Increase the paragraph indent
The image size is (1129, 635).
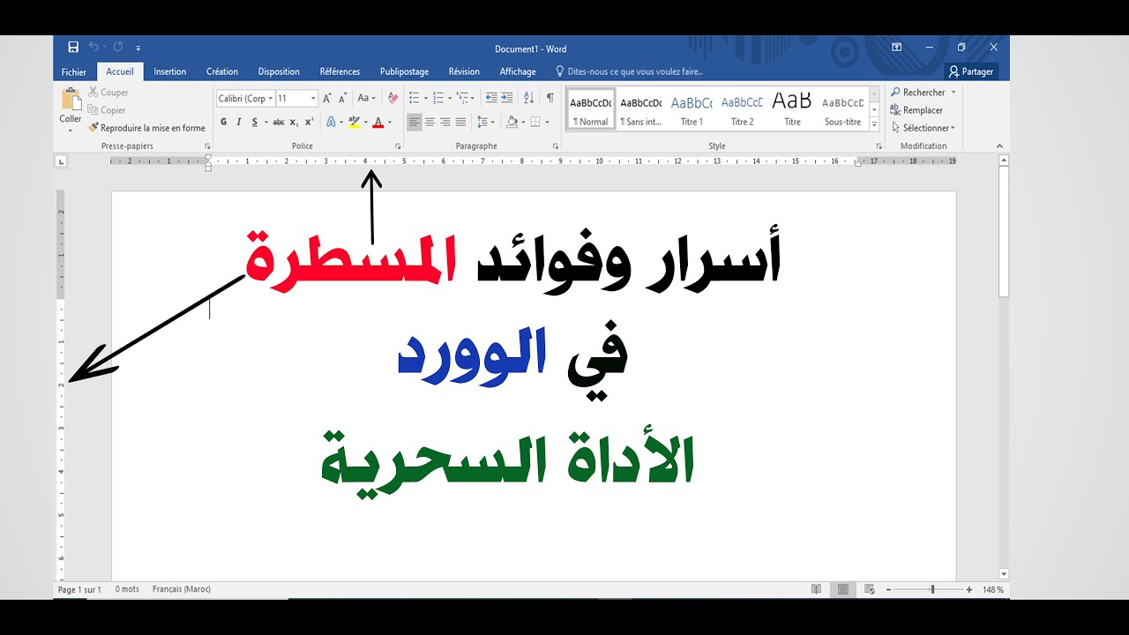pos(508,99)
